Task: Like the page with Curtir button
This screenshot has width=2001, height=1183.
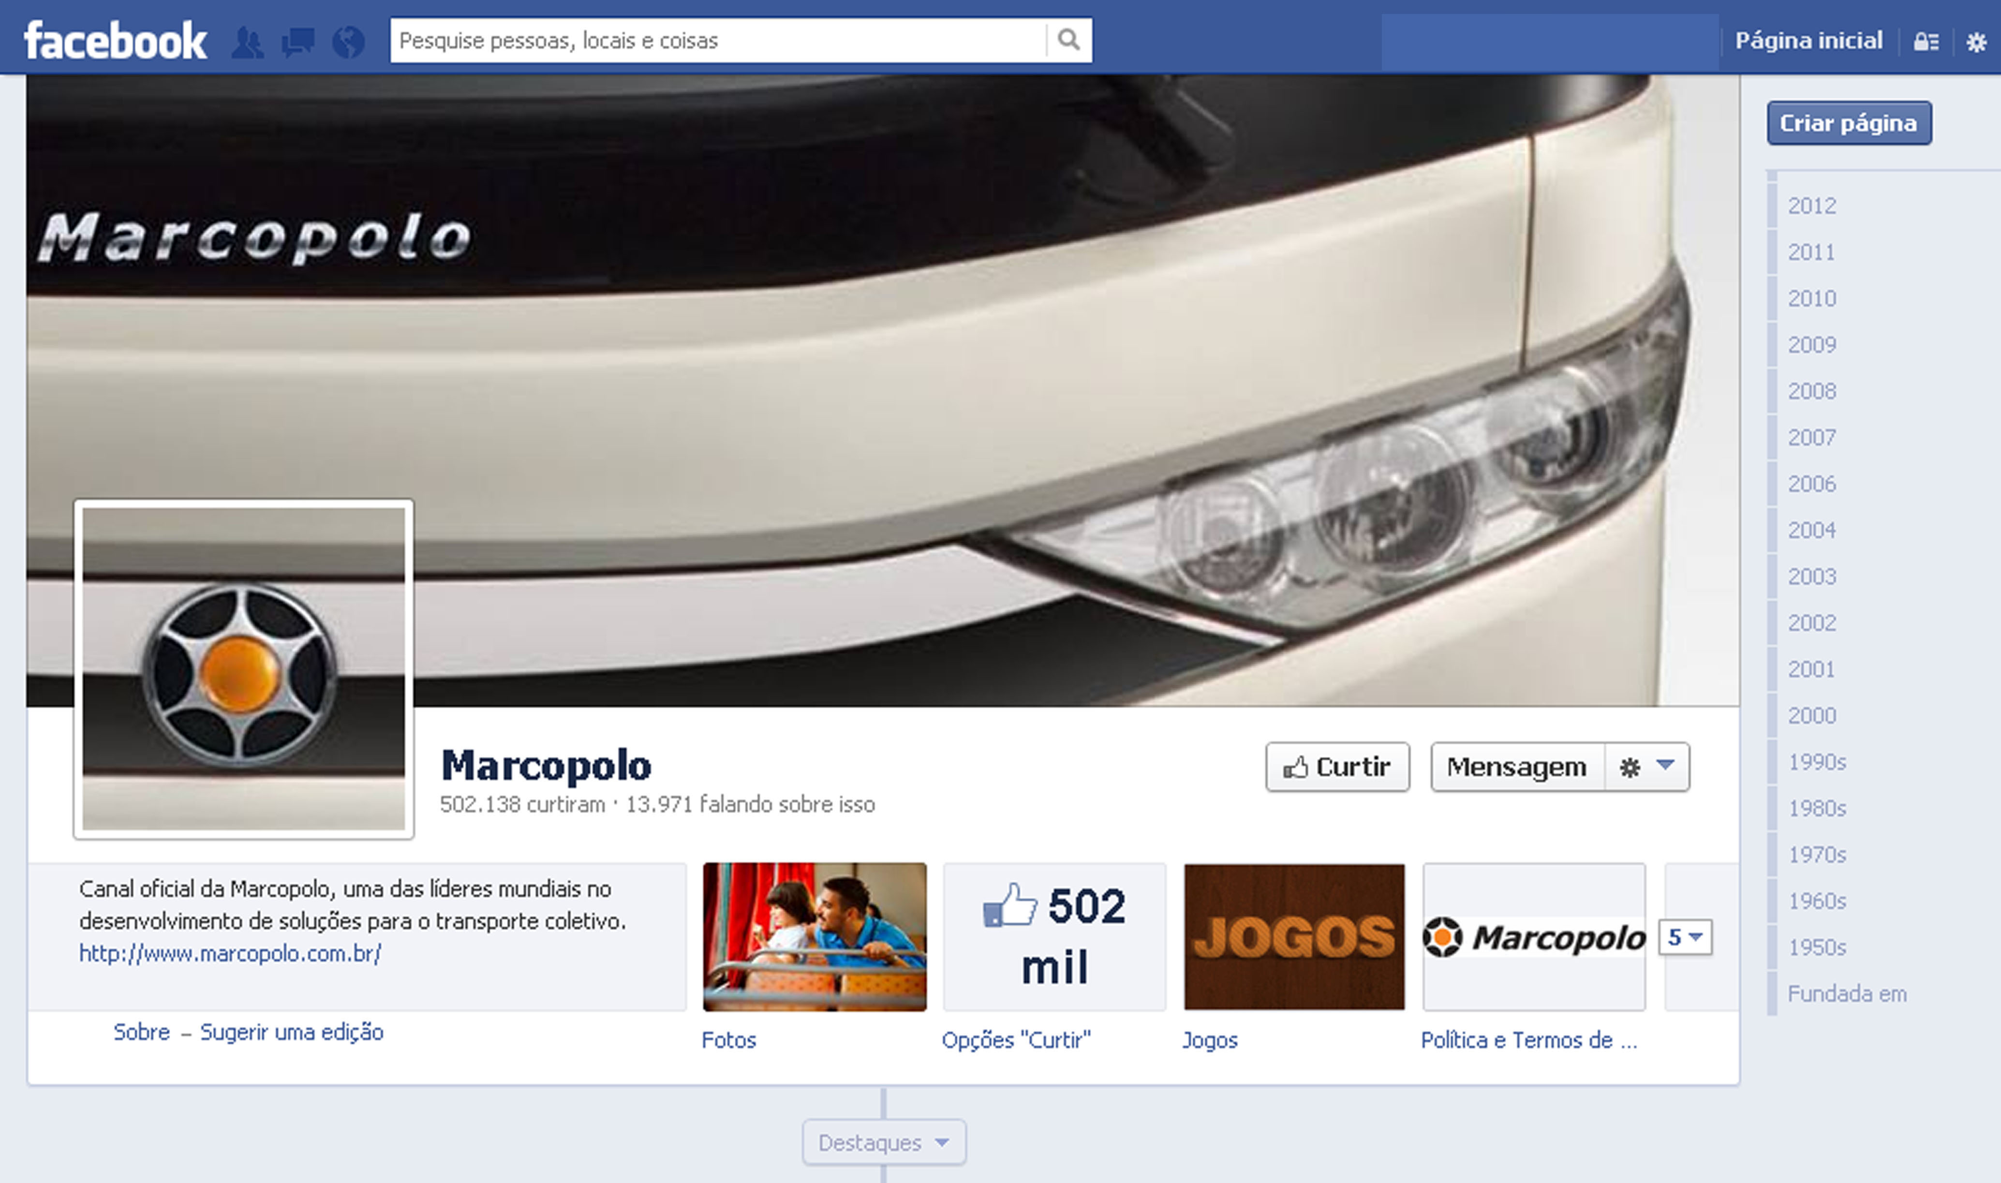Action: click(x=1337, y=767)
